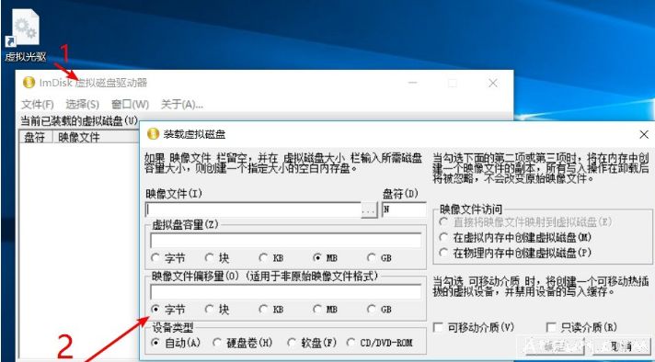Close the ImDisk 虚拟磁盘驱动器 window
The height and width of the screenshot is (362, 655).
493,83
